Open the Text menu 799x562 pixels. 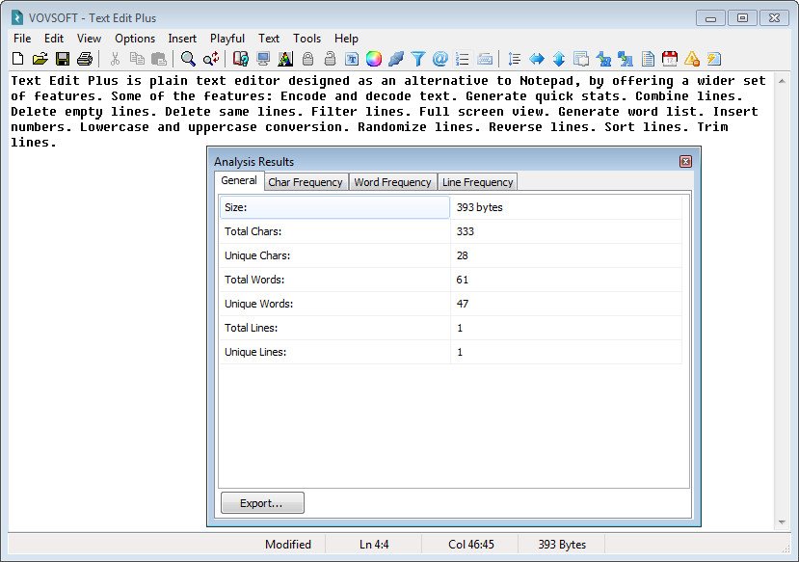[269, 39]
